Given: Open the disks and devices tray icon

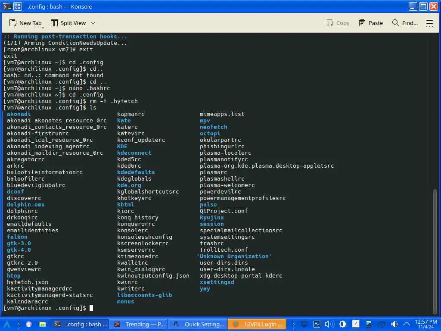Looking at the screenshot, I should tap(356, 324).
